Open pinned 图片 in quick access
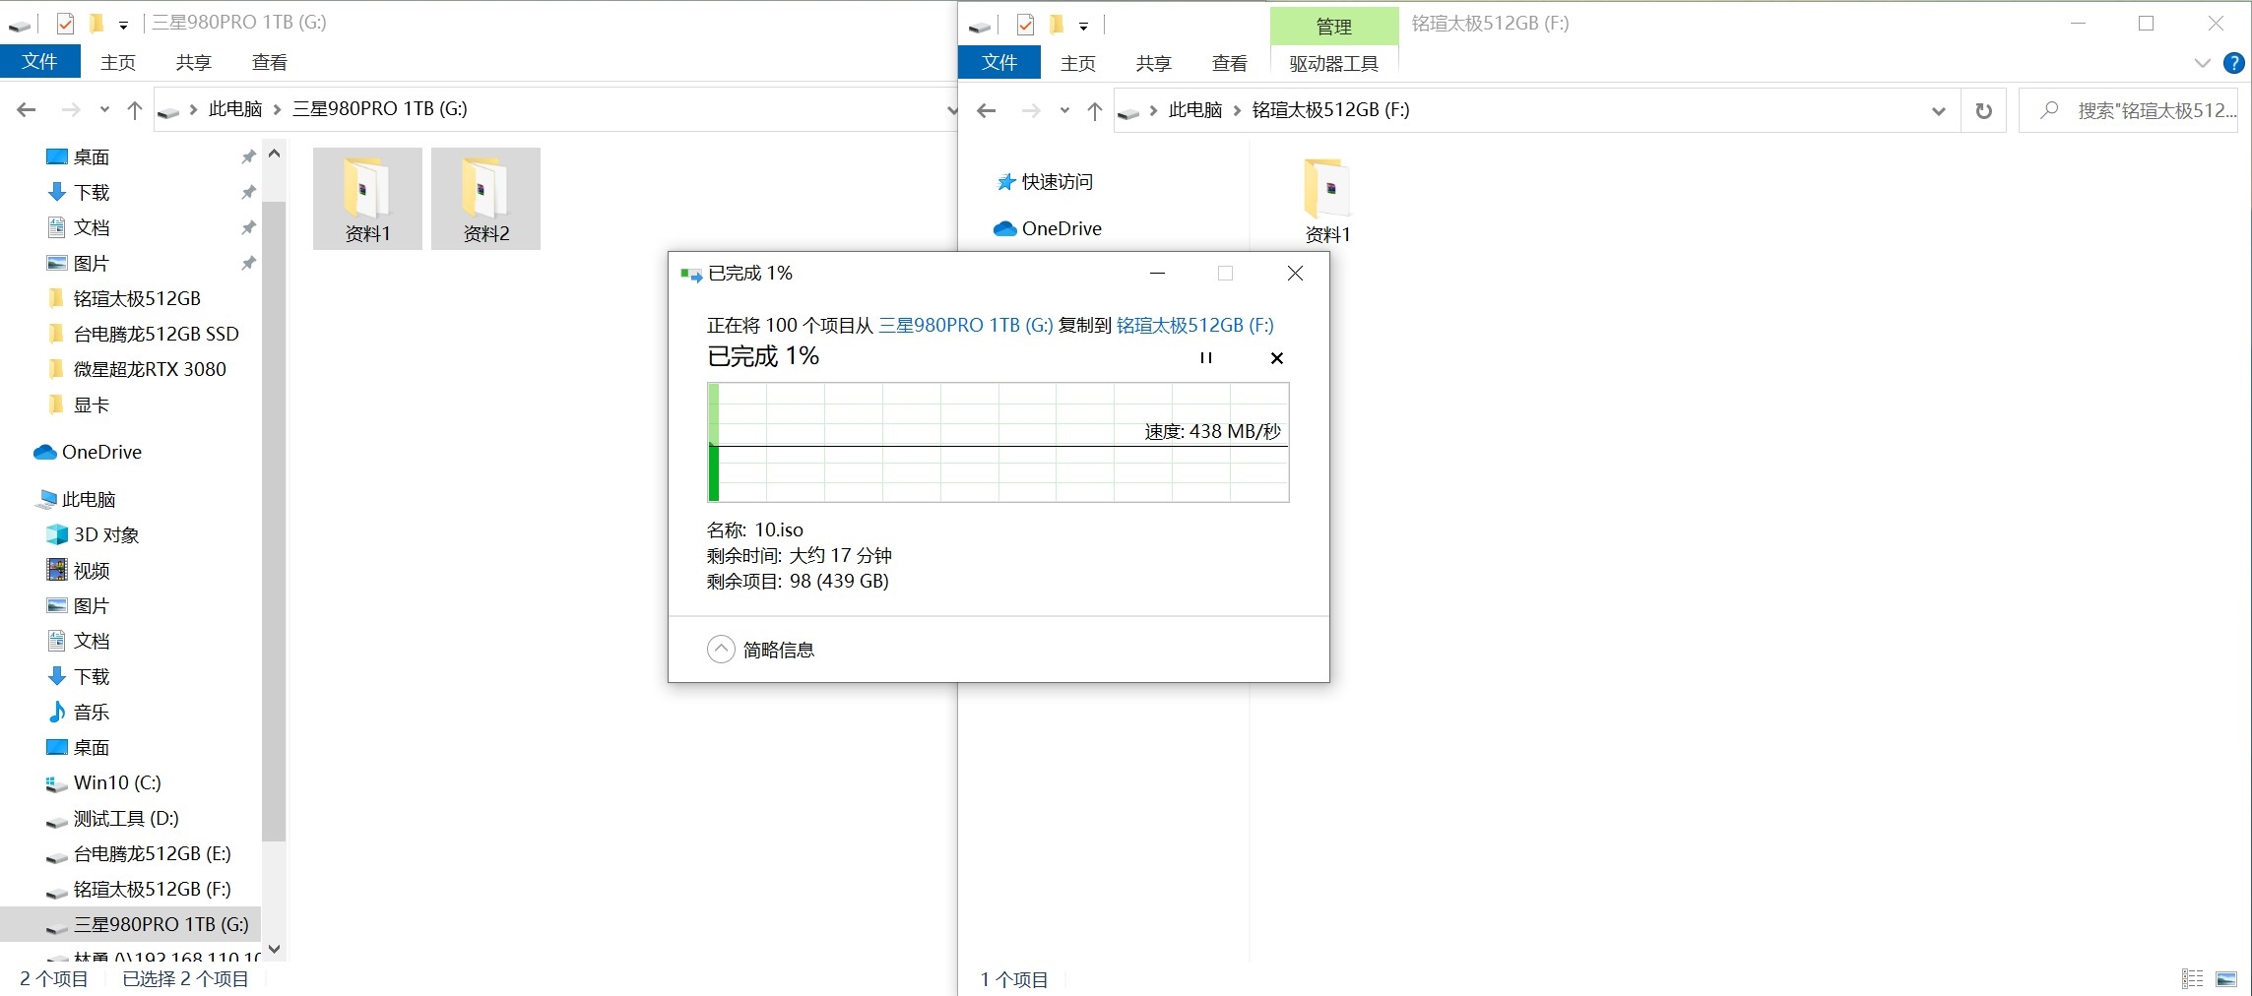This screenshot has height=996, width=2252. (92, 263)
